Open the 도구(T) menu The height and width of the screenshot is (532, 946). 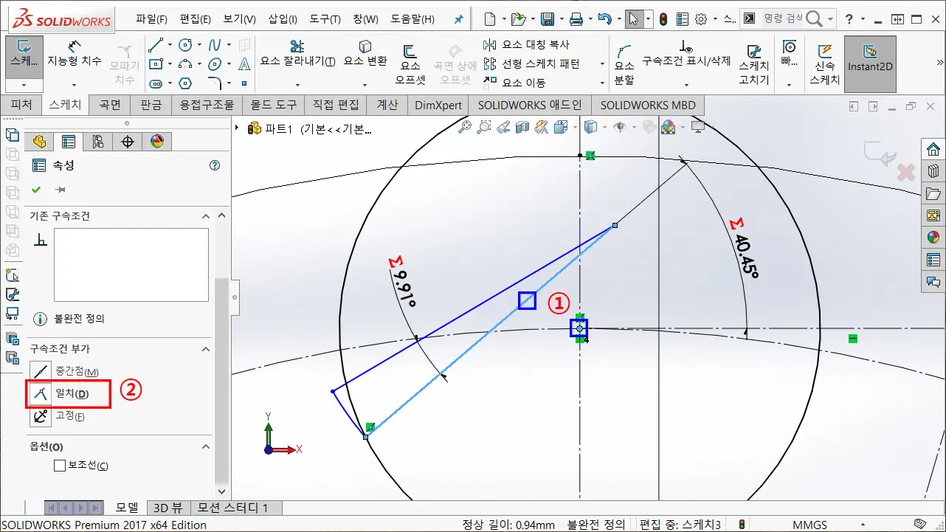[x=325, y=19]
